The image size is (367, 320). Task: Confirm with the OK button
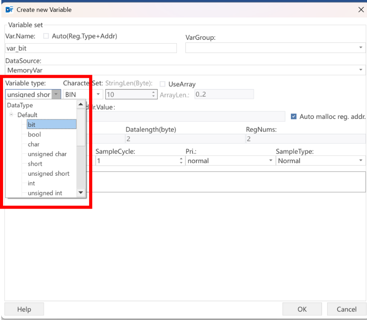[x=302, y=309]
